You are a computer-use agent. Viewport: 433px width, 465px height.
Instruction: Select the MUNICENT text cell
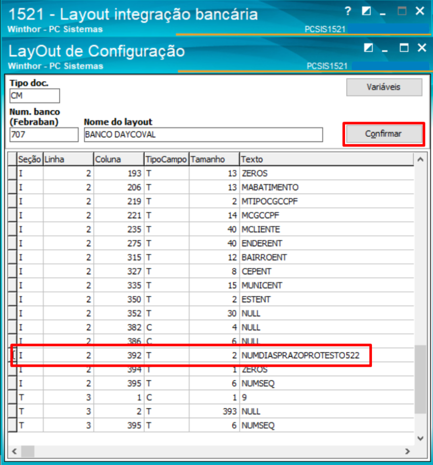326,285
